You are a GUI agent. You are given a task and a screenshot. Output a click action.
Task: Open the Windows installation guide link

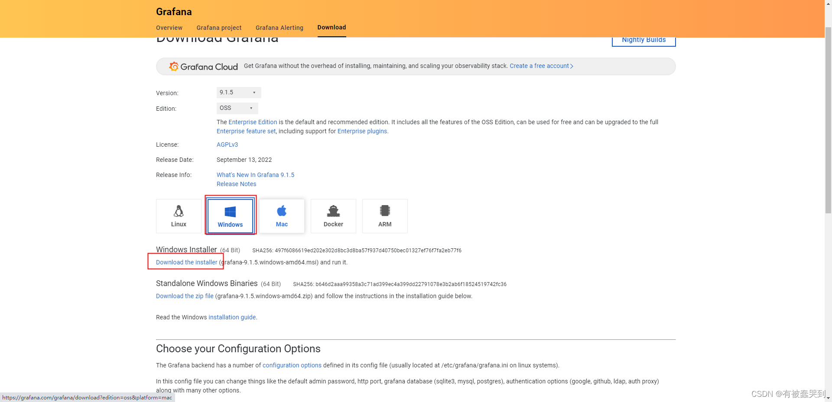232,317
